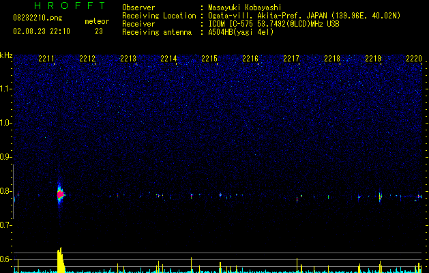This screenshot has width=429, height=273.
Task: Click the meteor count label
Action: (x=97, y=21)
